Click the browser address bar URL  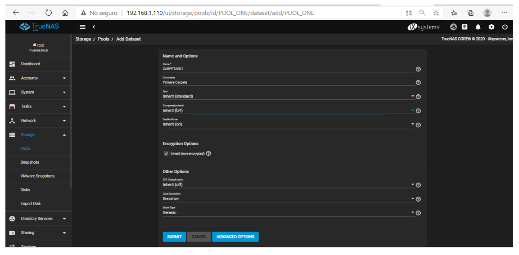(x=221, y=13)
